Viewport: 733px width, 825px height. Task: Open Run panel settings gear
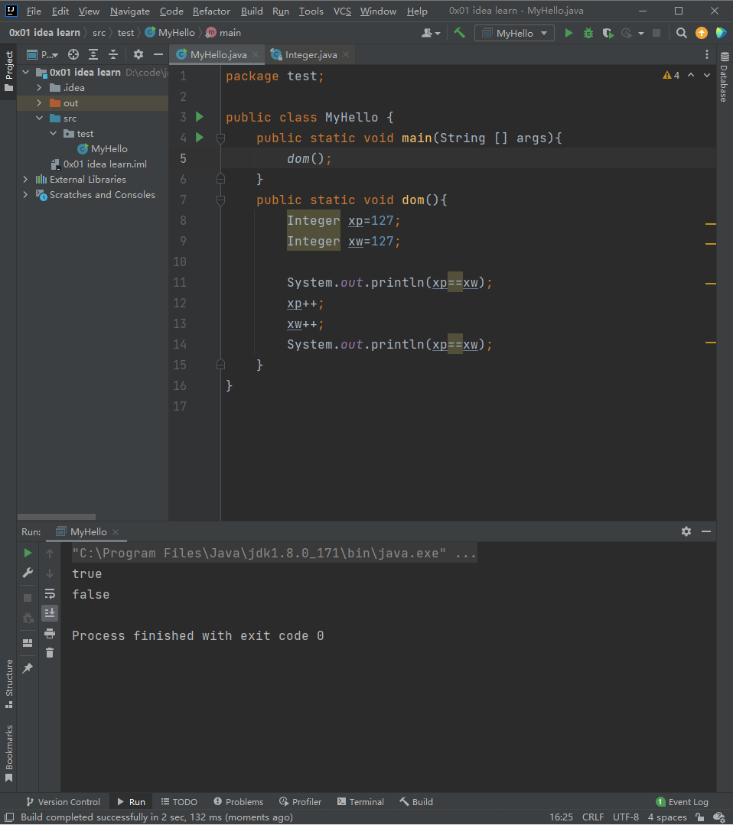click(686, 531)
